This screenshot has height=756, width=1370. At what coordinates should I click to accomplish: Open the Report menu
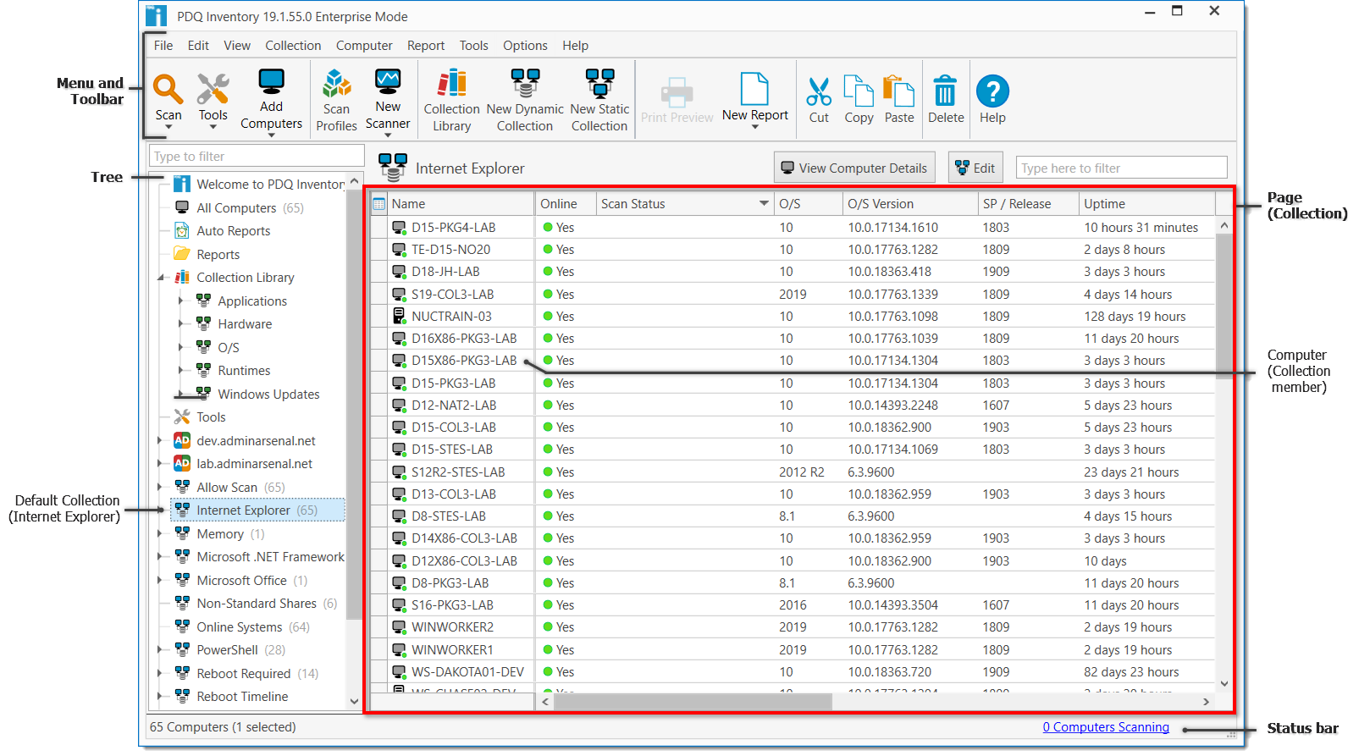[425, 46]
